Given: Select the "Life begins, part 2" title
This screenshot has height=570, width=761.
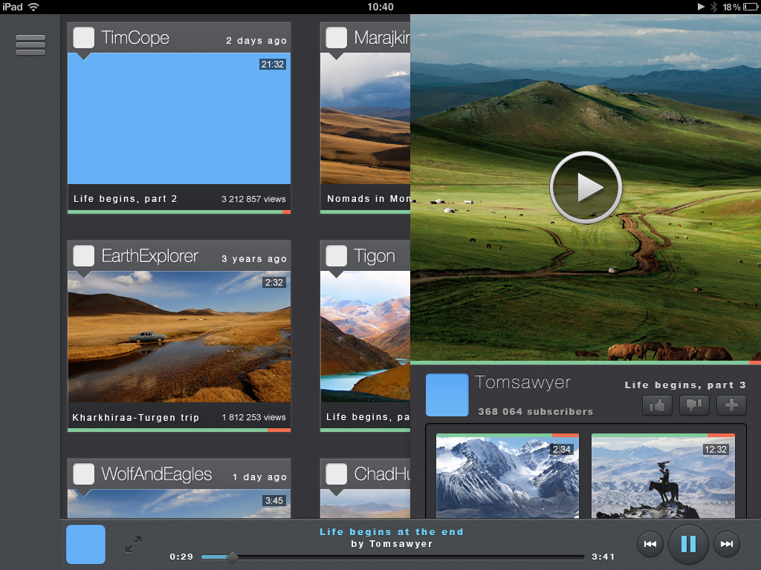Looking at the screenshot, I should pyautogui.click(x=125, y=199).
